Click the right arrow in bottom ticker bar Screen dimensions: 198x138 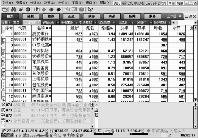click(x=20, y=136)
